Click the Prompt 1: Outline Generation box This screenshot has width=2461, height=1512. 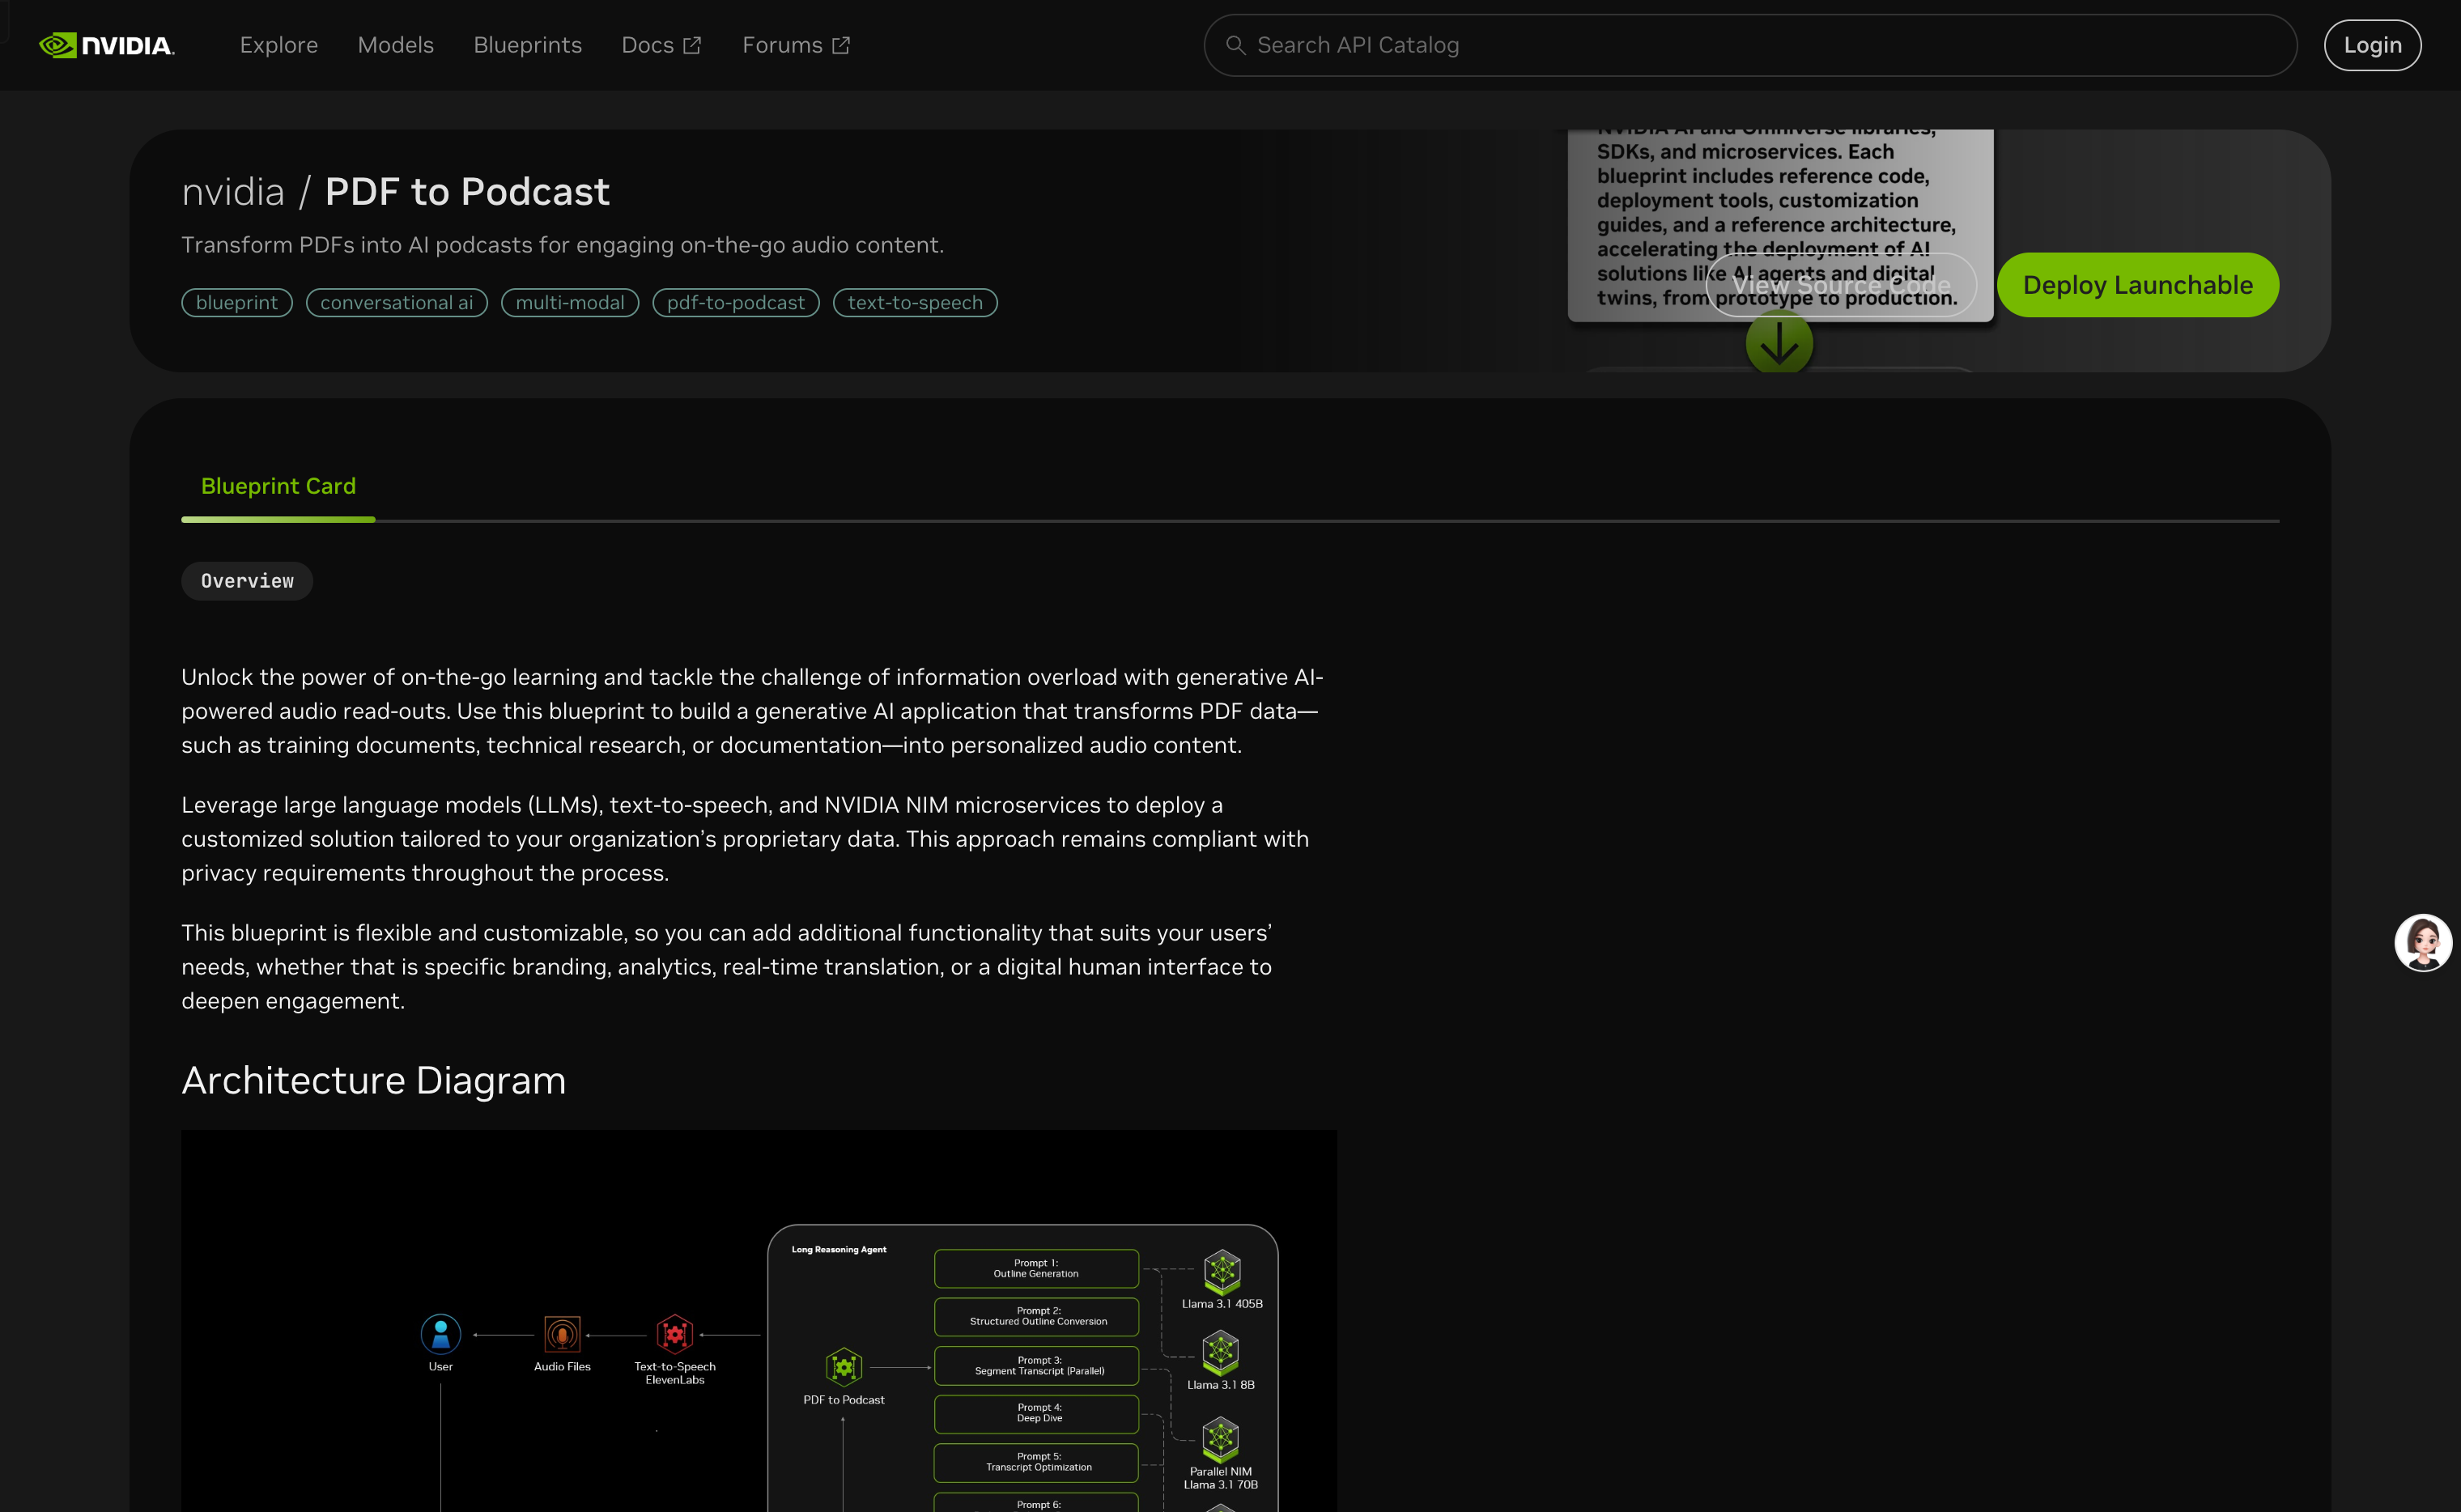(x=1036, y=1268)
